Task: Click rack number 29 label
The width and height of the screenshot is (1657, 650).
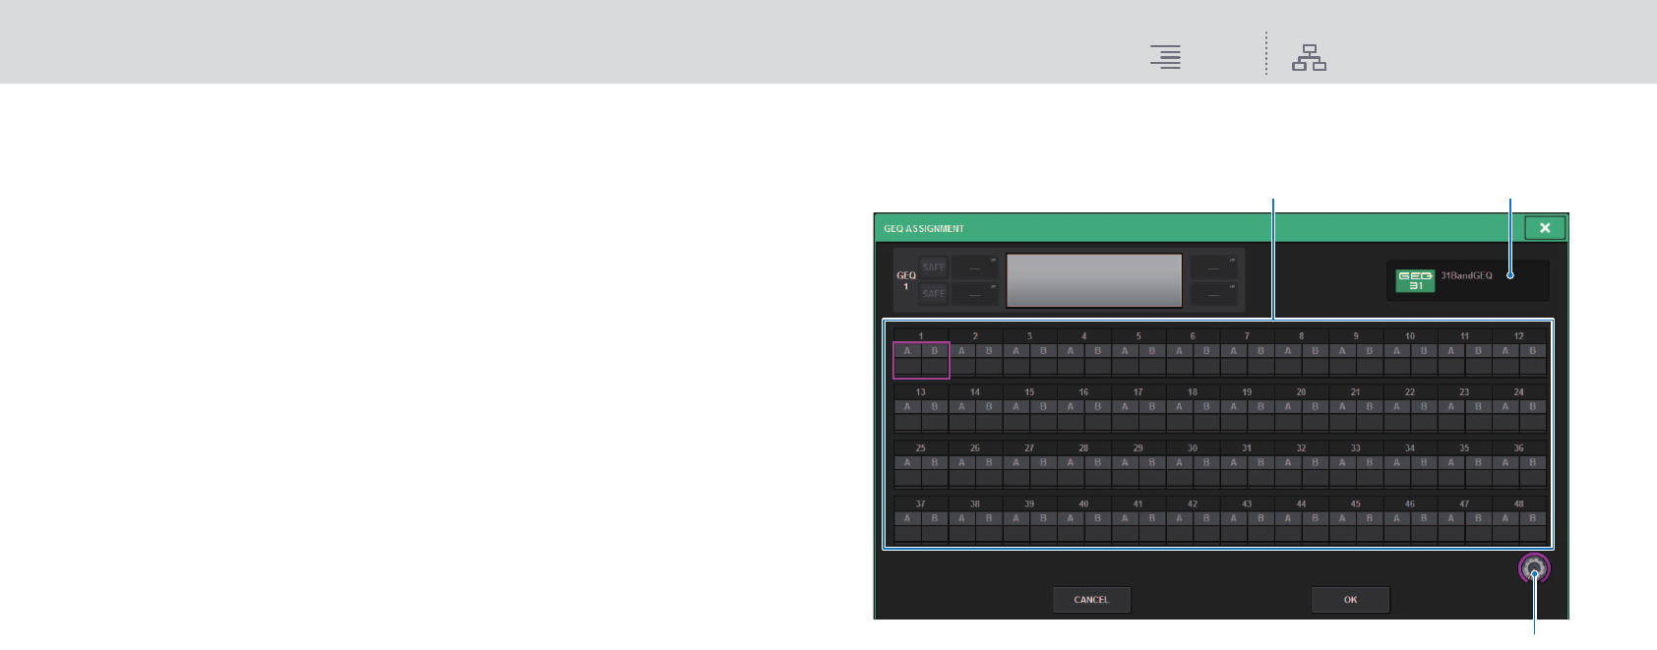Action: tap(1138, 448)
